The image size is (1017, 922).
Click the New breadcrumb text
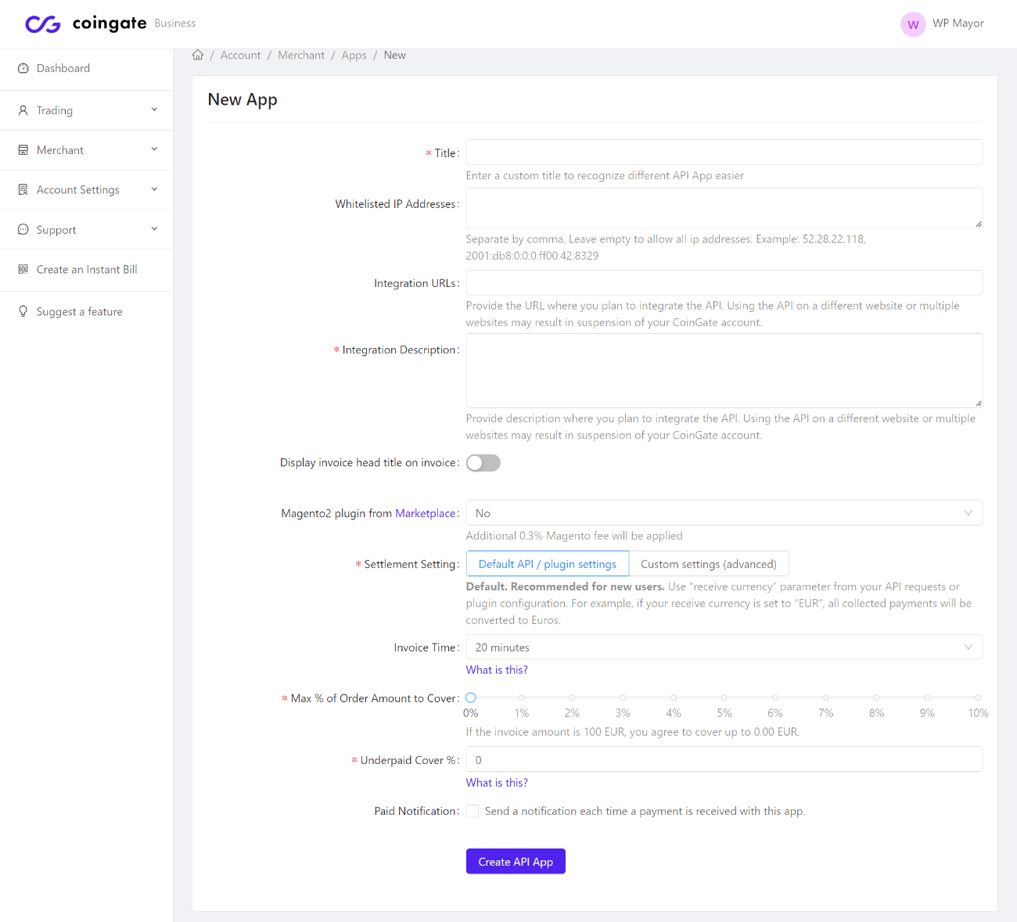[x=395, y=56]
